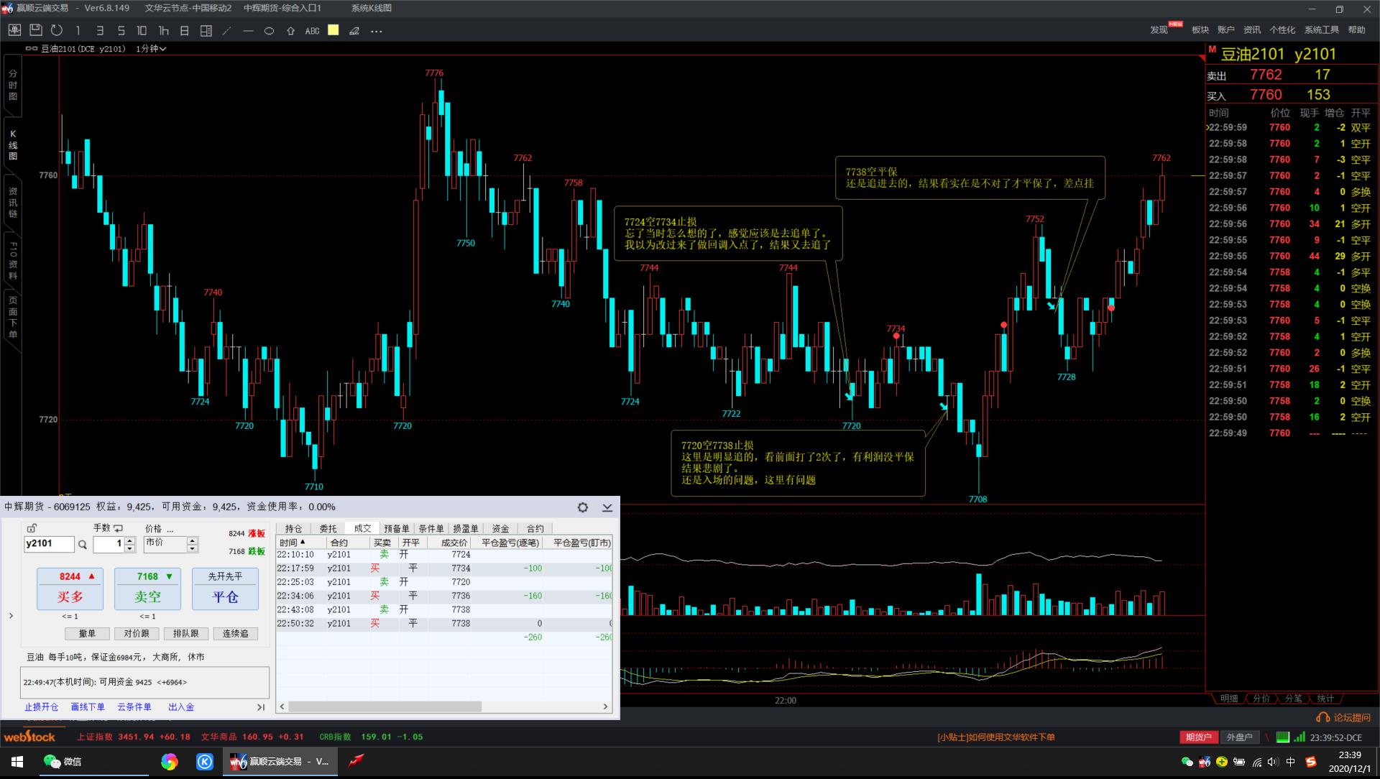Click the 卖空 sell short button

click(147, 589)
